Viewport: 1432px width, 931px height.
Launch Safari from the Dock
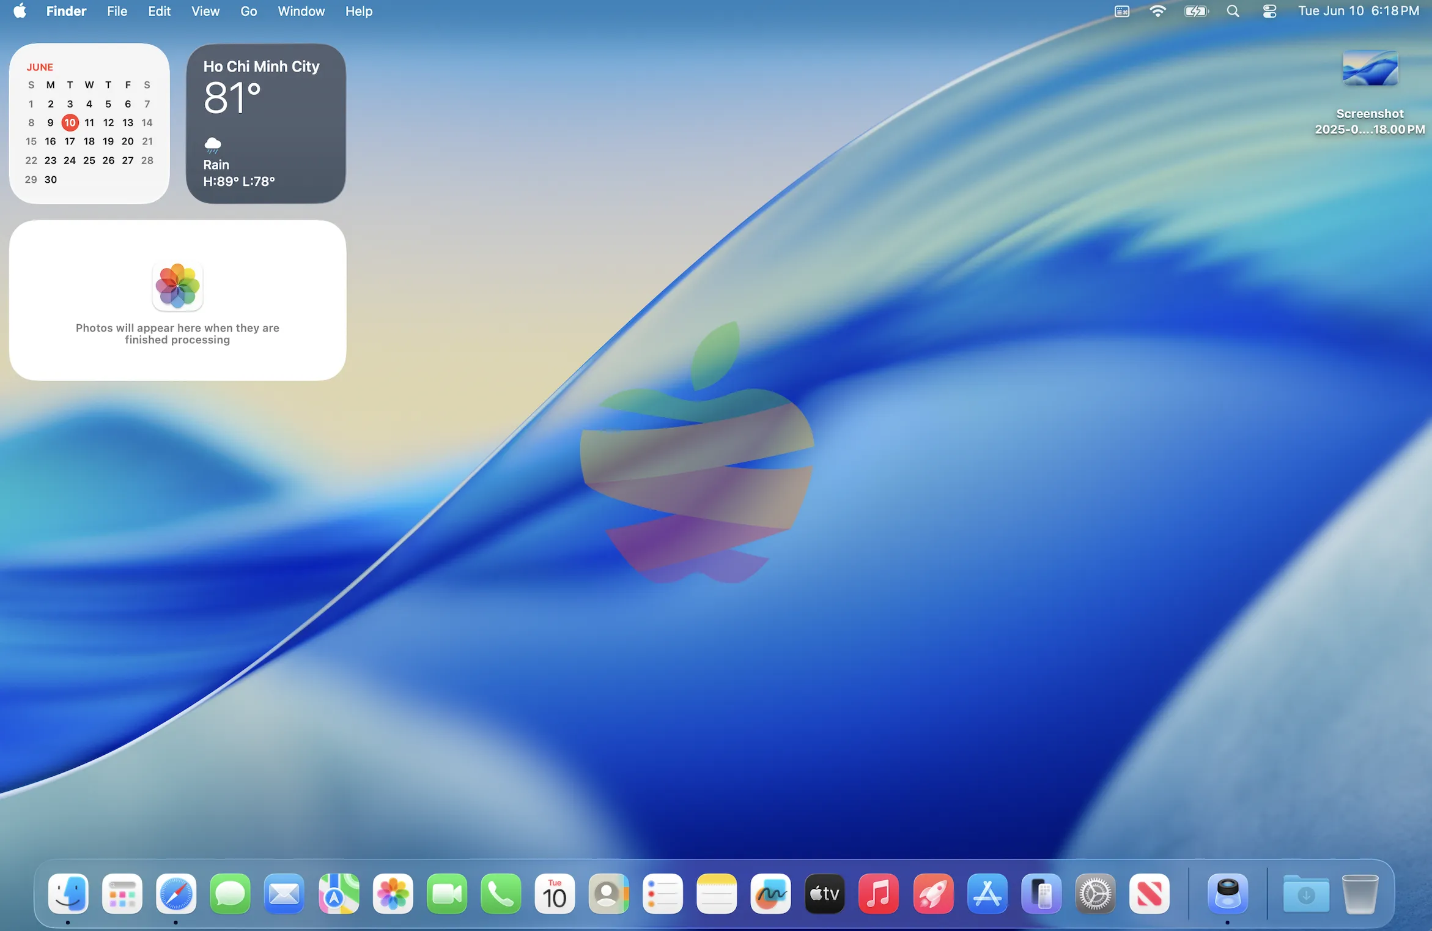click(176, 894)
